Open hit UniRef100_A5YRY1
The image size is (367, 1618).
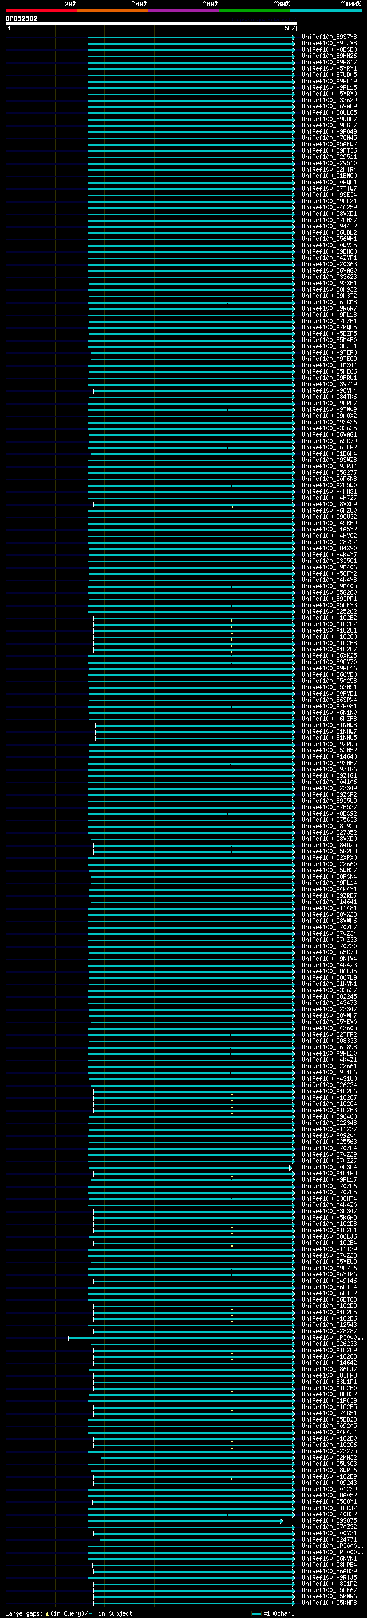(329, 68)
